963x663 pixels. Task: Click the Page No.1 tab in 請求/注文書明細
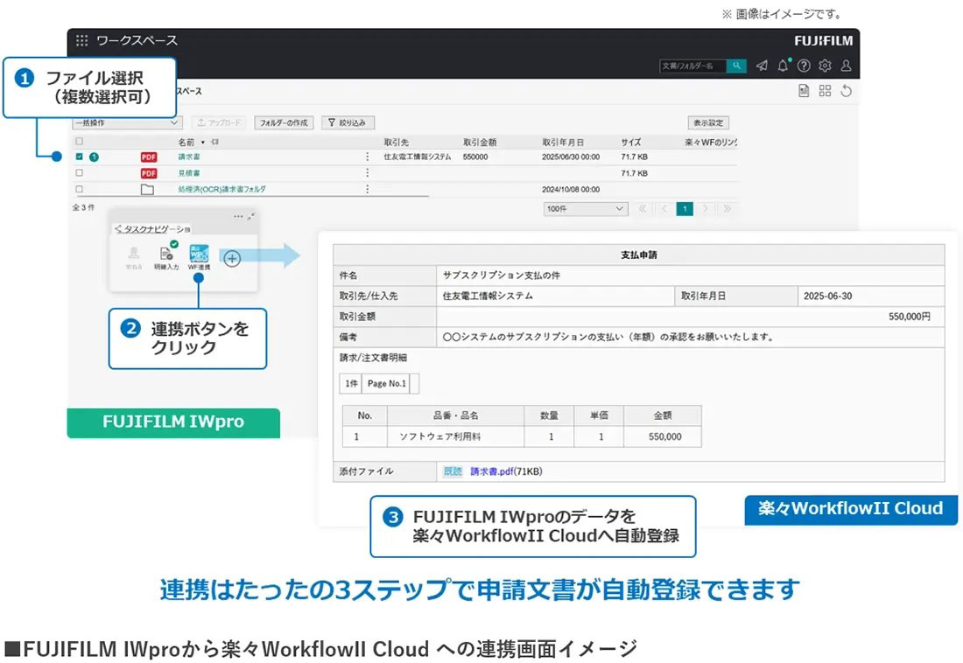pyautogui.click(x=387, y=384)
